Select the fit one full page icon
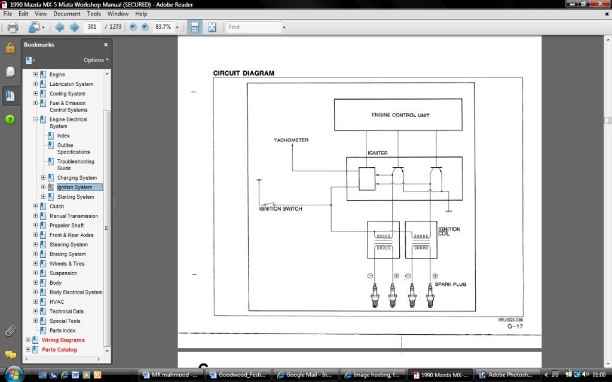 click(212, 27)
